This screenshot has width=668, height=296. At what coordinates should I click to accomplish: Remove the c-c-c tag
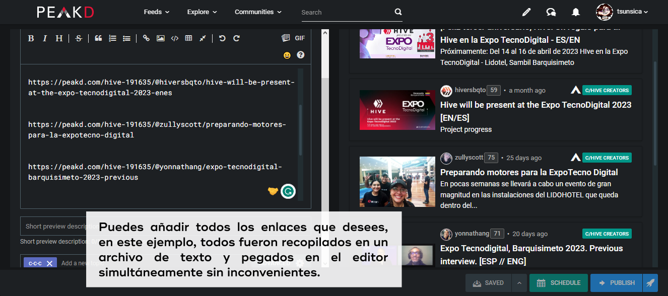point(49,263)
